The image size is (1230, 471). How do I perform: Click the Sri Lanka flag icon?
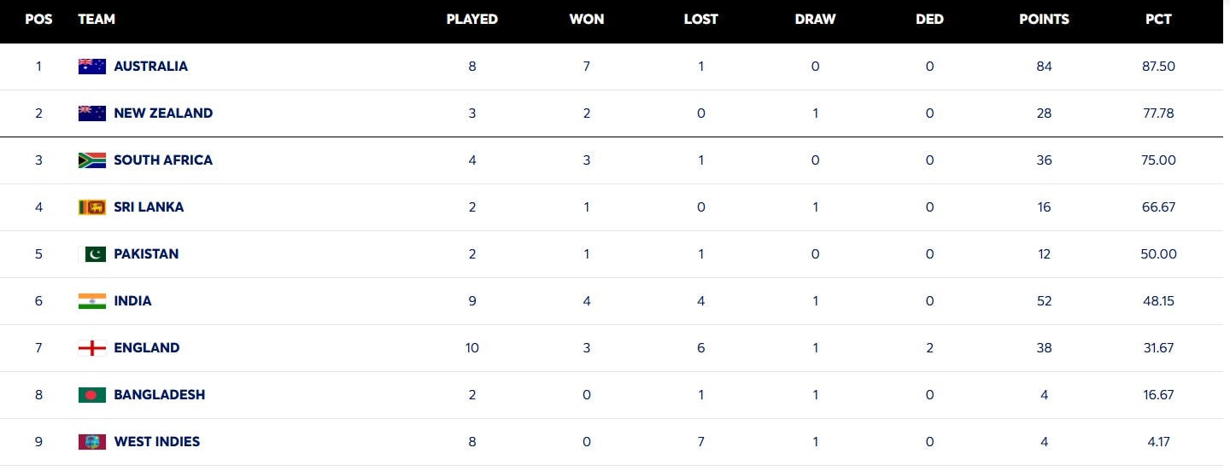[x=92, y=207]
